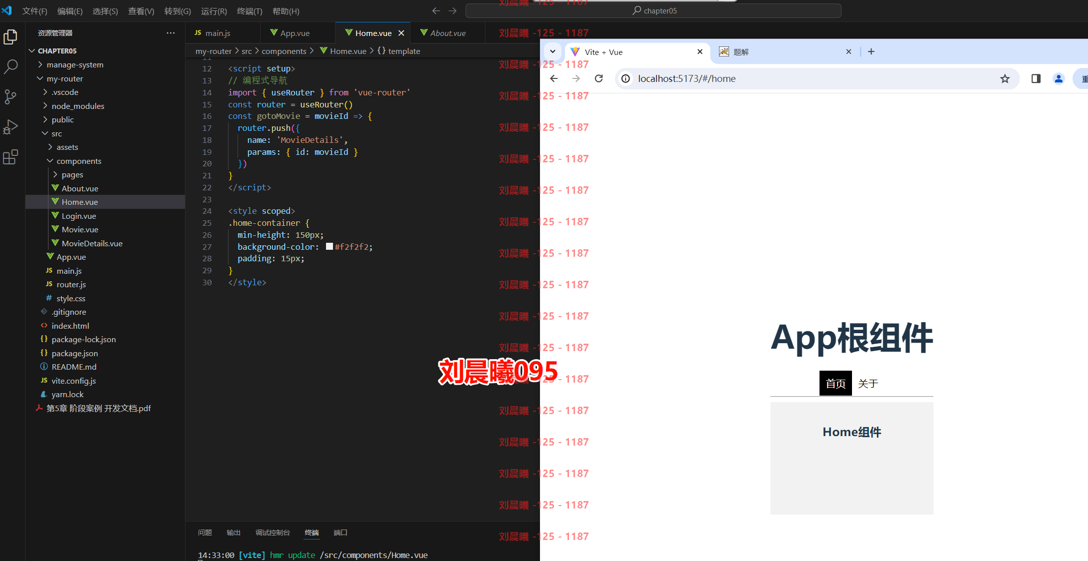Screen dimensions: 1088x561
Task: Open 文件(F) menu
Action: click(34, 11)
